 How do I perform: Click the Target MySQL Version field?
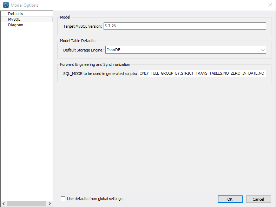click(185, 26)
